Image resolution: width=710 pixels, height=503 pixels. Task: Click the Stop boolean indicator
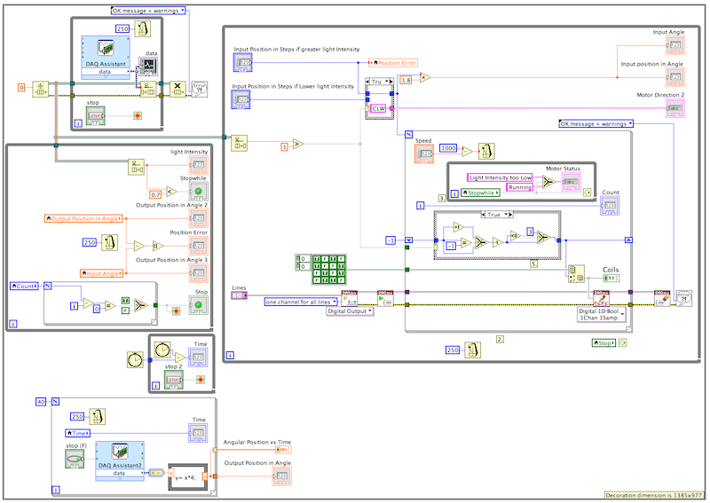pos(198,305)
